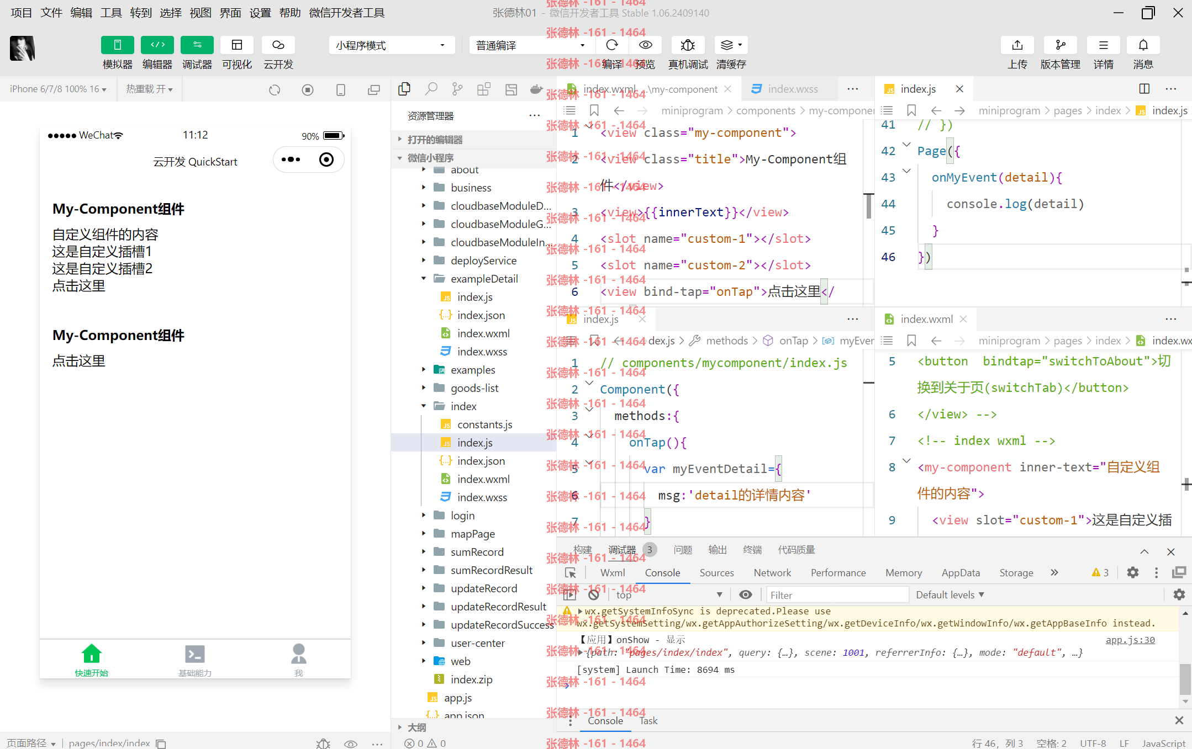Toggle the 调试器 debugger panel button

[x=197, y=45]
